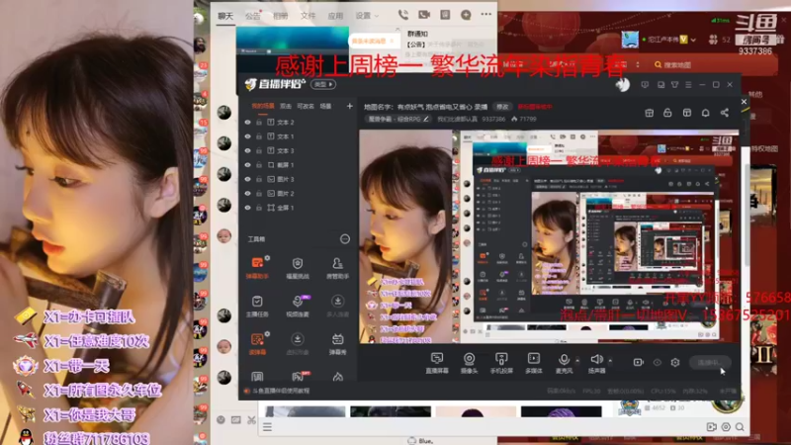Expand the speaker volume arrow
Screen dimensions: 791x445
(610, 360)
